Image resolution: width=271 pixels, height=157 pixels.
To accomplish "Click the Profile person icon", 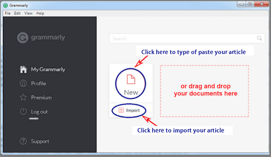I will tap(23, 83).
